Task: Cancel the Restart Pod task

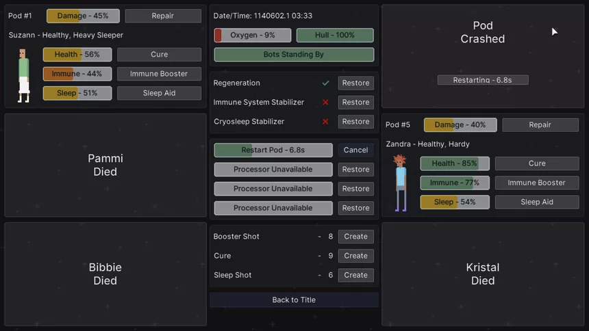Action: (355, 150)
